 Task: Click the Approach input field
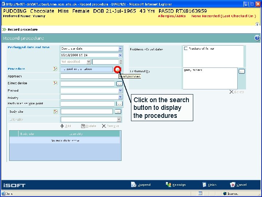[90, 76]
